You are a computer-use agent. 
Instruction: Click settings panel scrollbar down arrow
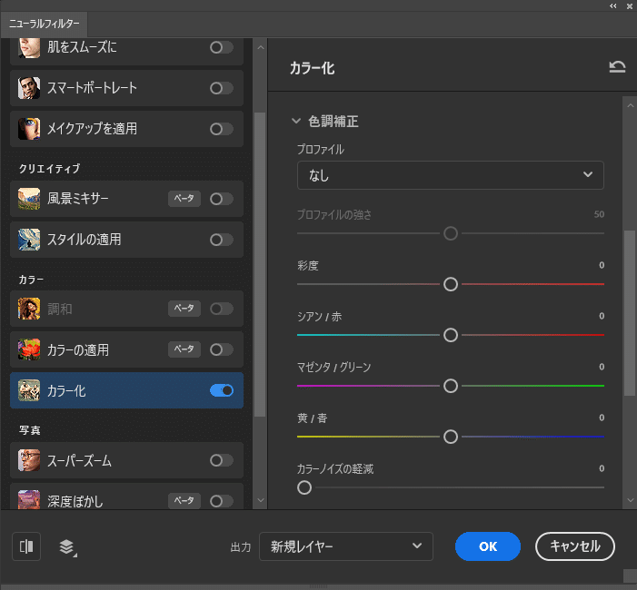point(630,500)
